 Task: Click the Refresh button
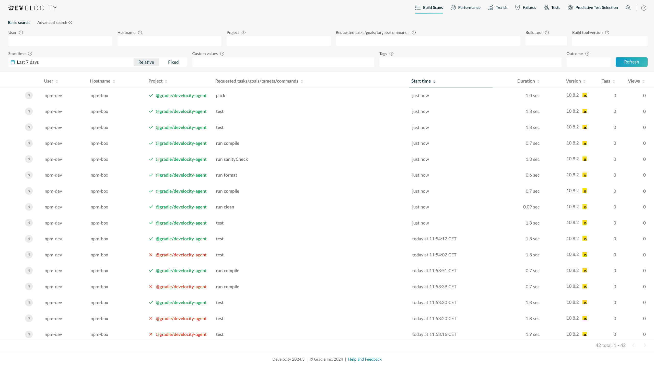[x=632, y=62]
